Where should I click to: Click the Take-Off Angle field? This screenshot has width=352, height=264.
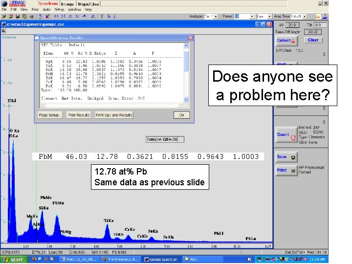(313, 32)
